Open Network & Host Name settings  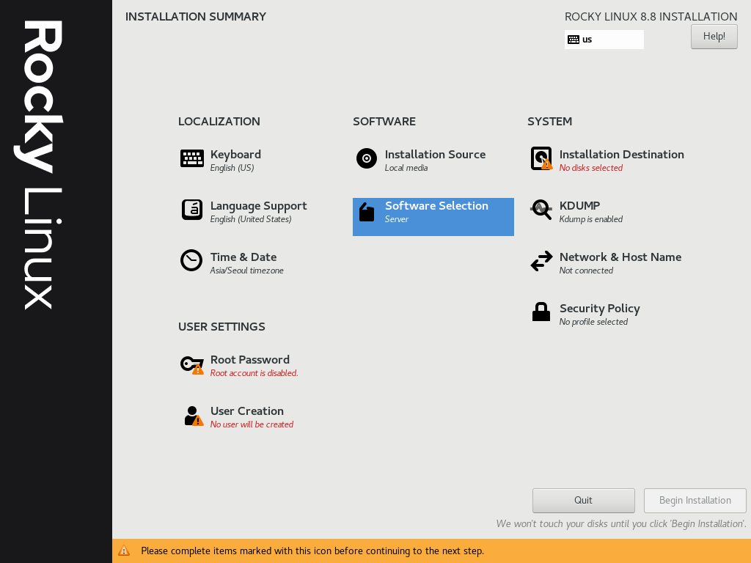coord(620,257)
